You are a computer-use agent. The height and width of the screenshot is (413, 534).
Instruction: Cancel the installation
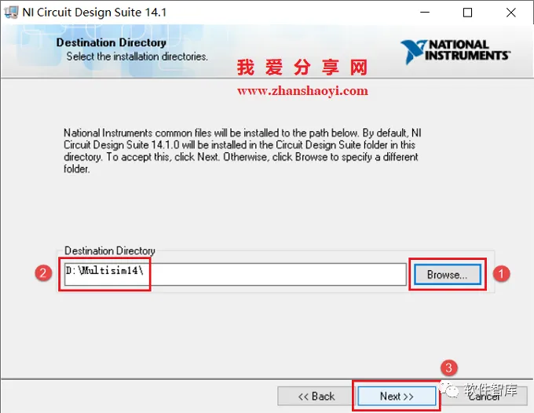click(484, 397)
